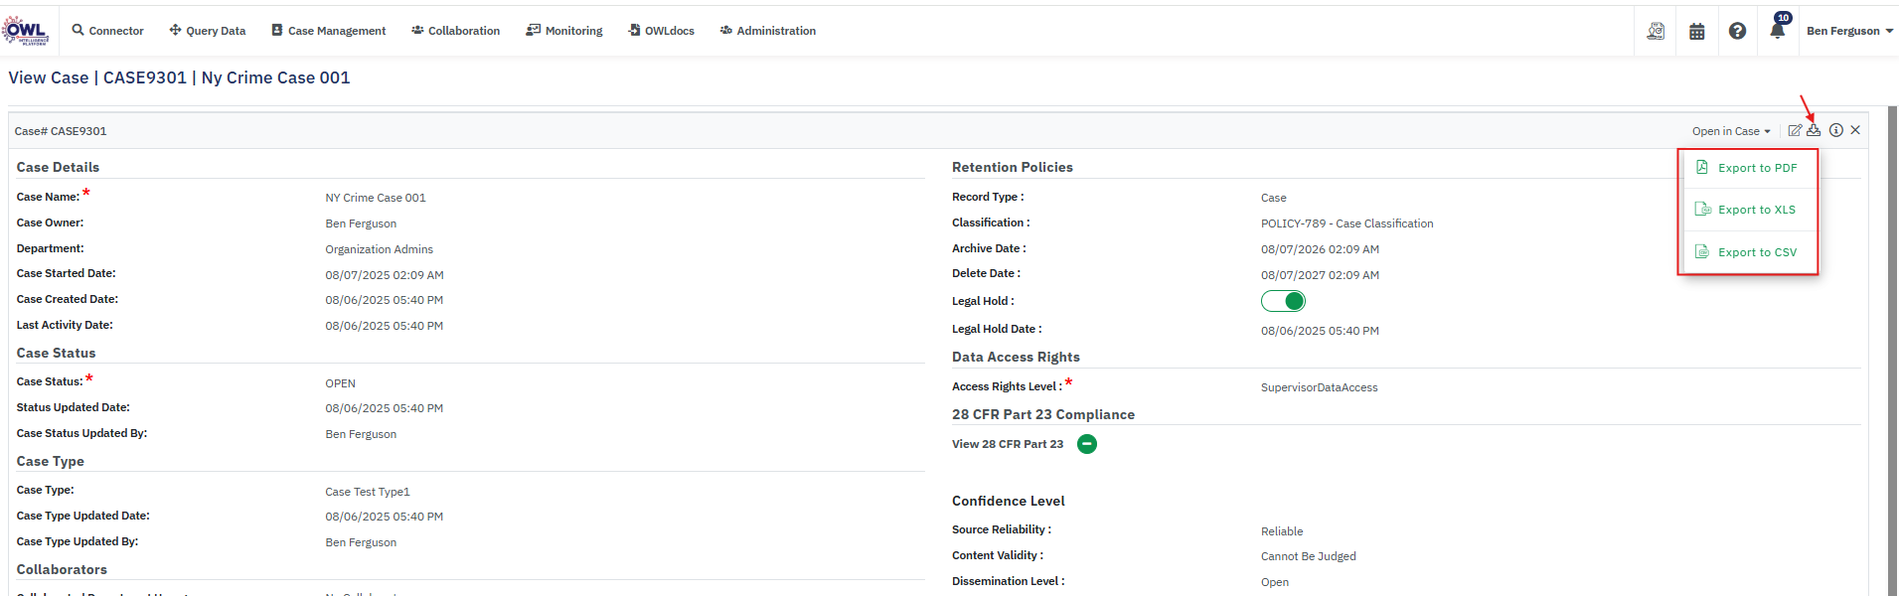Open the Query Data menu
1899x596 pixels.
pyautogui.click(x=208, y=31)
